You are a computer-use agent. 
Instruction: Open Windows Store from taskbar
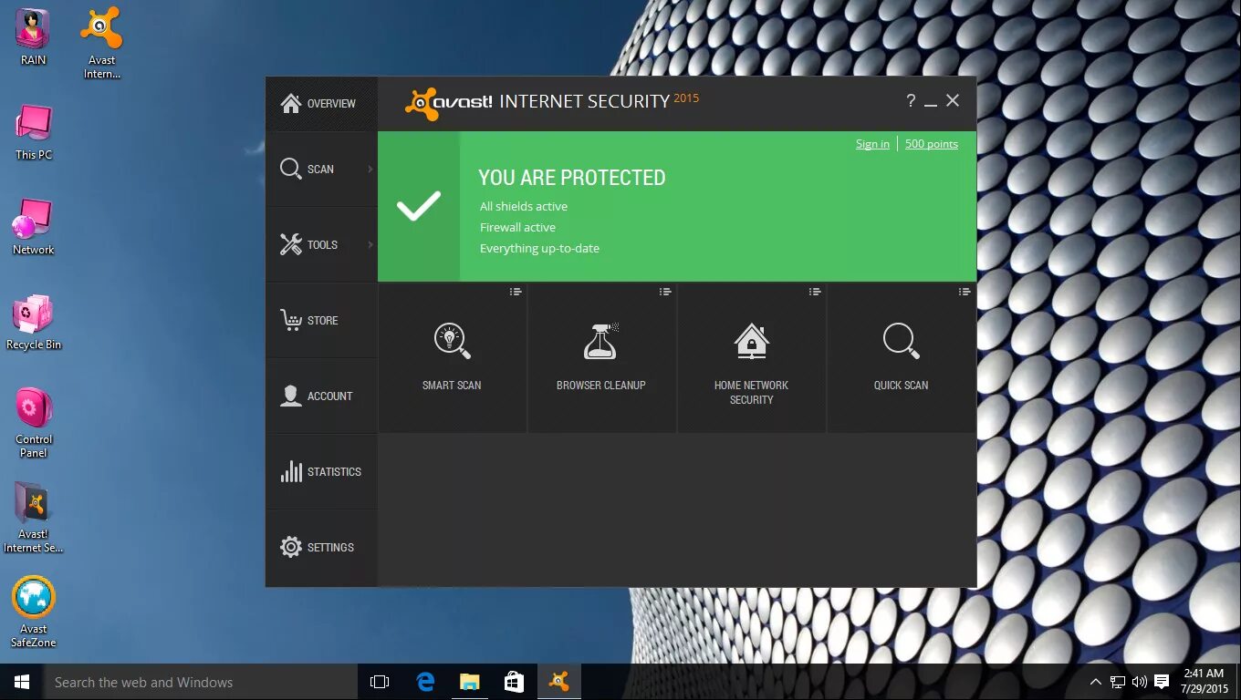point(515,682)
